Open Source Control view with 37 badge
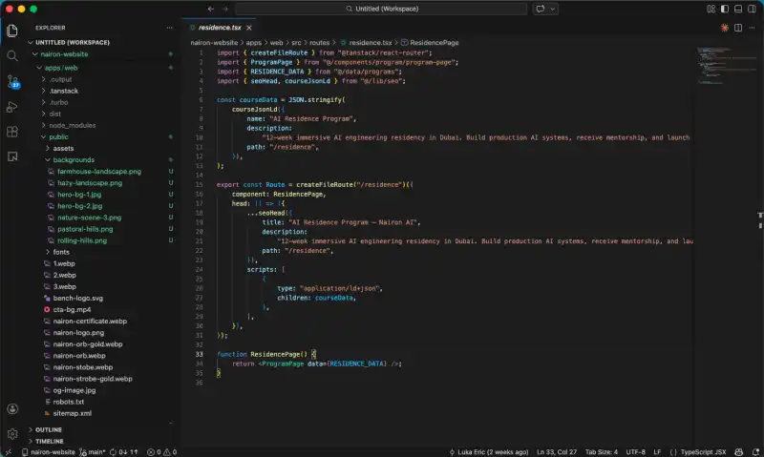764x457 pixels. [x=12, y=81]
